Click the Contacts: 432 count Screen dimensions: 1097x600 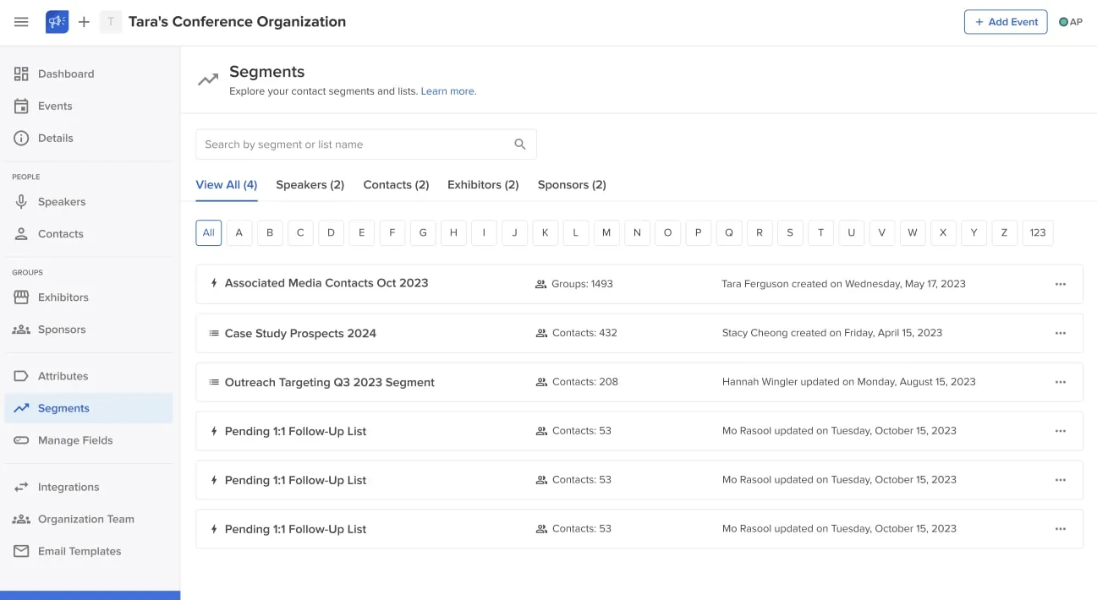click(584, 333)
